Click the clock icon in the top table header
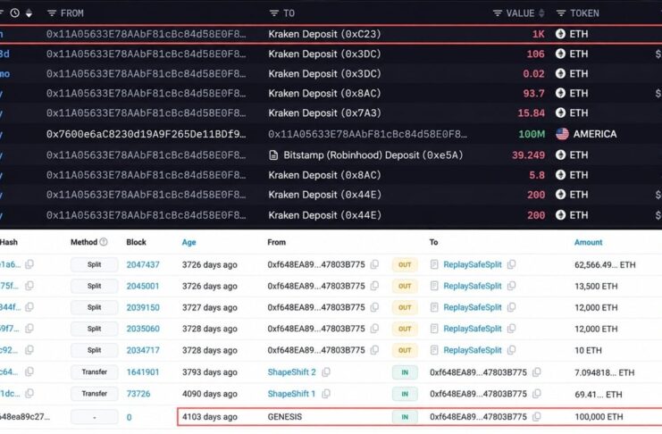The image size is (662, 434). tap(15, 13)
